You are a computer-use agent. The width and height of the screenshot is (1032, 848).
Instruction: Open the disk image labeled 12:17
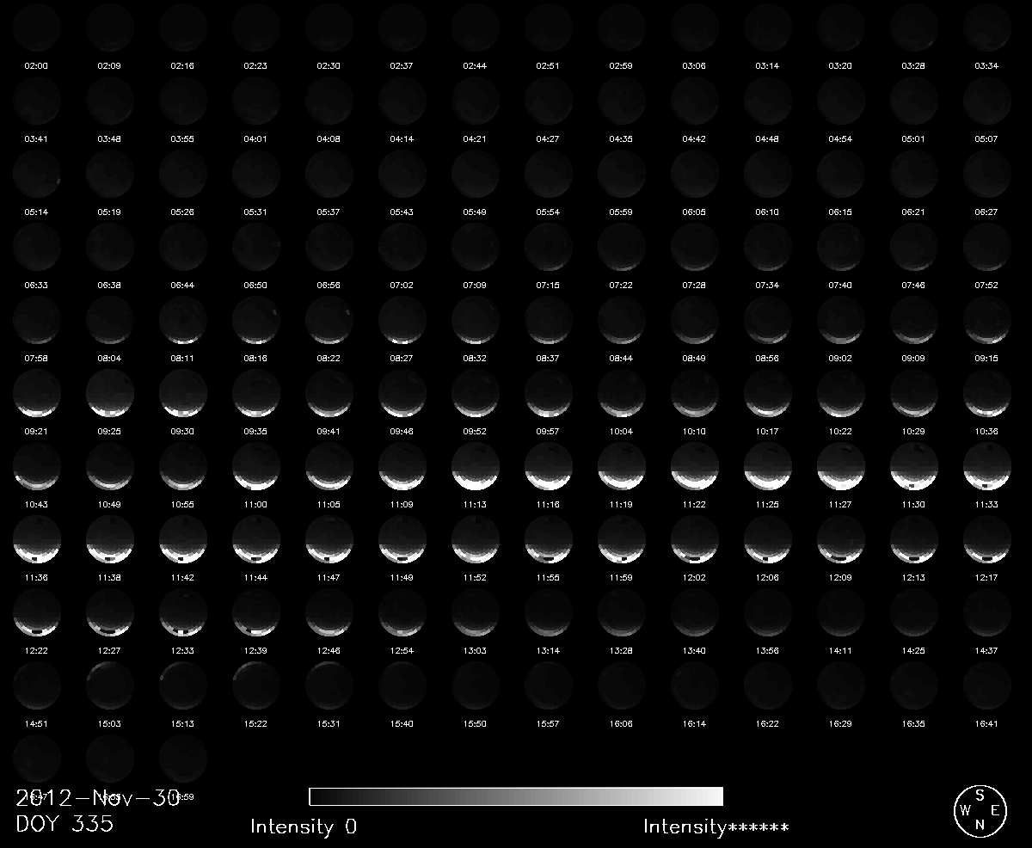coord(987,538)
